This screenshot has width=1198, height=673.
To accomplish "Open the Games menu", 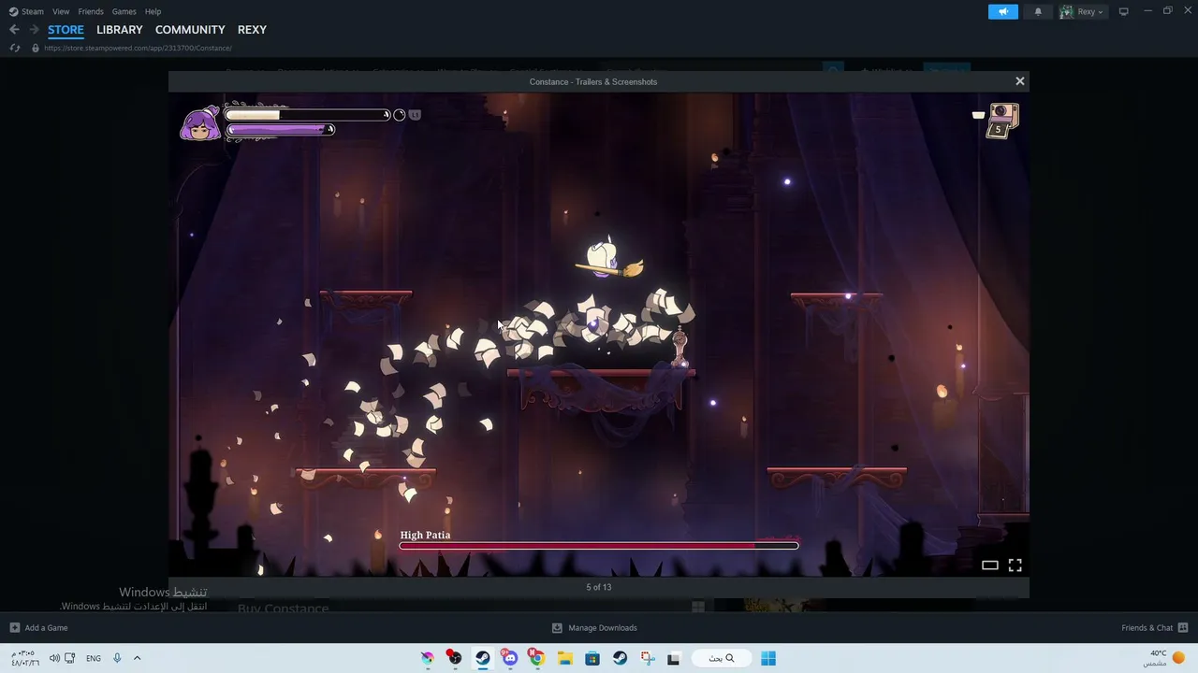I will tap(124, 11).
